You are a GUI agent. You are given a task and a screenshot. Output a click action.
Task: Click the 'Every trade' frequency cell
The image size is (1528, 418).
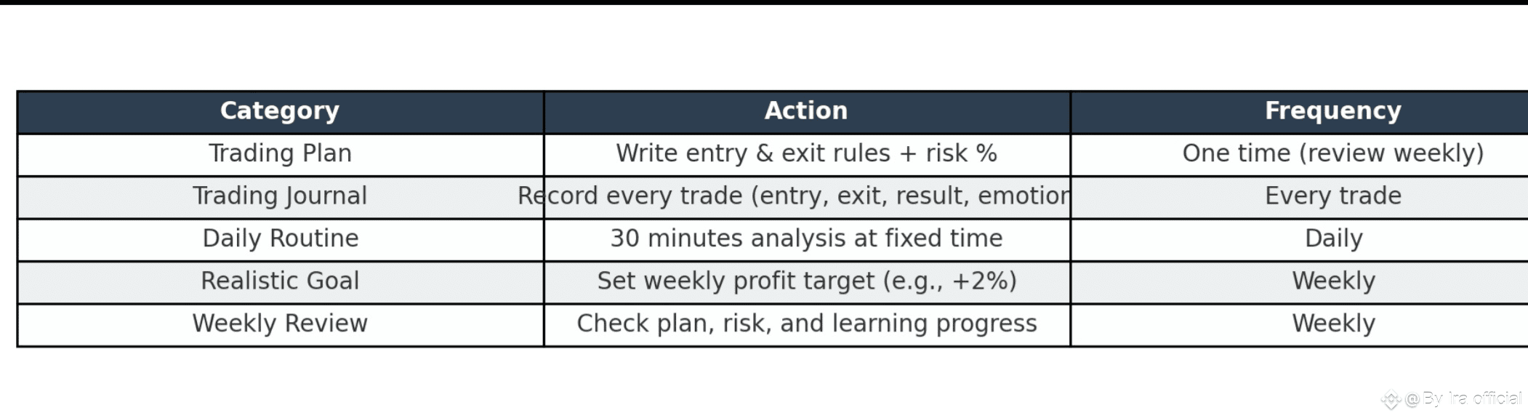(1300, 197)
